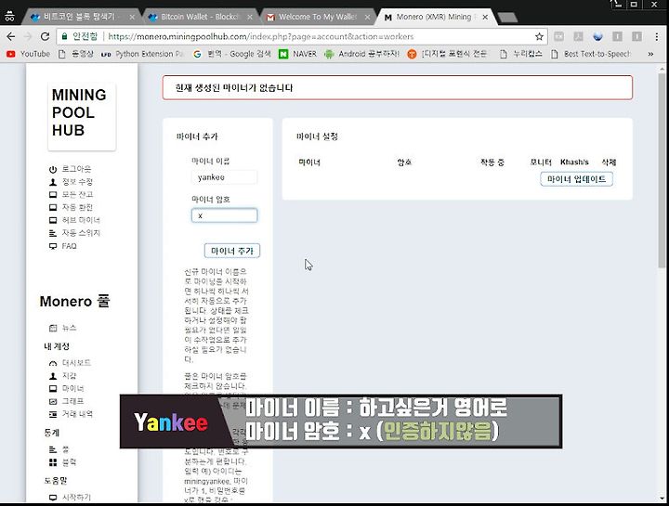Show hidden bookmarks with » chevron
Screen dimensions: 669x506
coord(650,54)
